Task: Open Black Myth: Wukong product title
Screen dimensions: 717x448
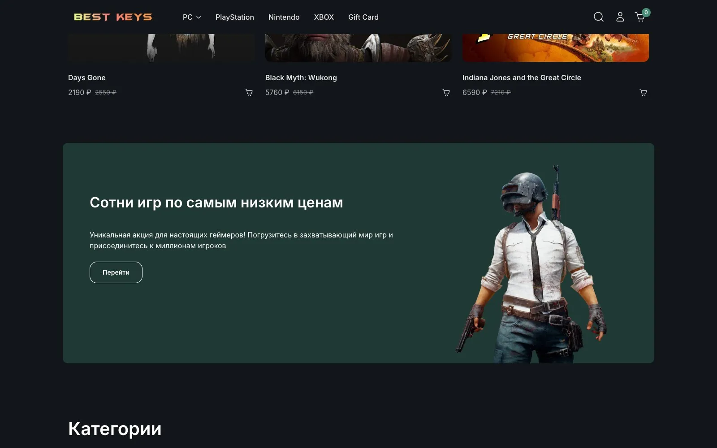Action: (301, 78)
